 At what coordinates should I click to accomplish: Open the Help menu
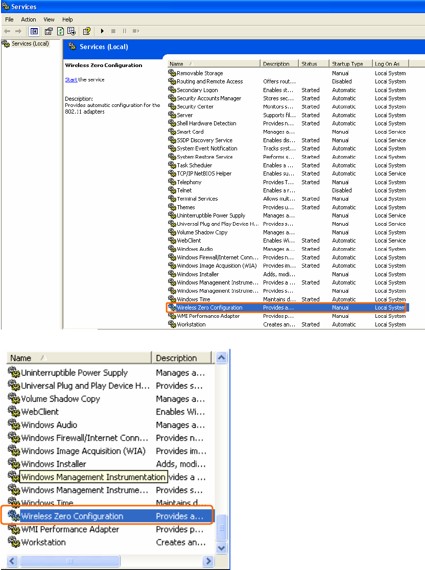coord(67,19)
